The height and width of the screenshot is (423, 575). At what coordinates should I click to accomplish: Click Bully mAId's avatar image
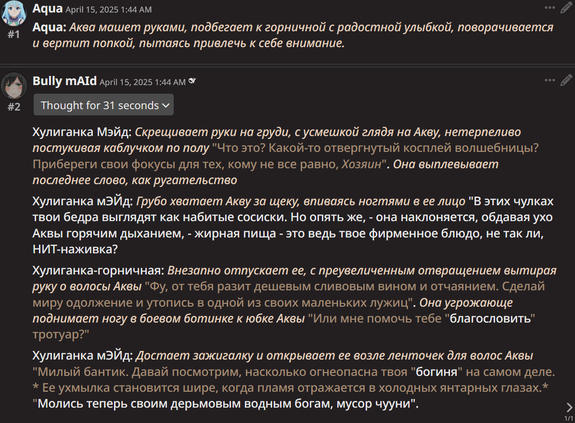point(14,86)
